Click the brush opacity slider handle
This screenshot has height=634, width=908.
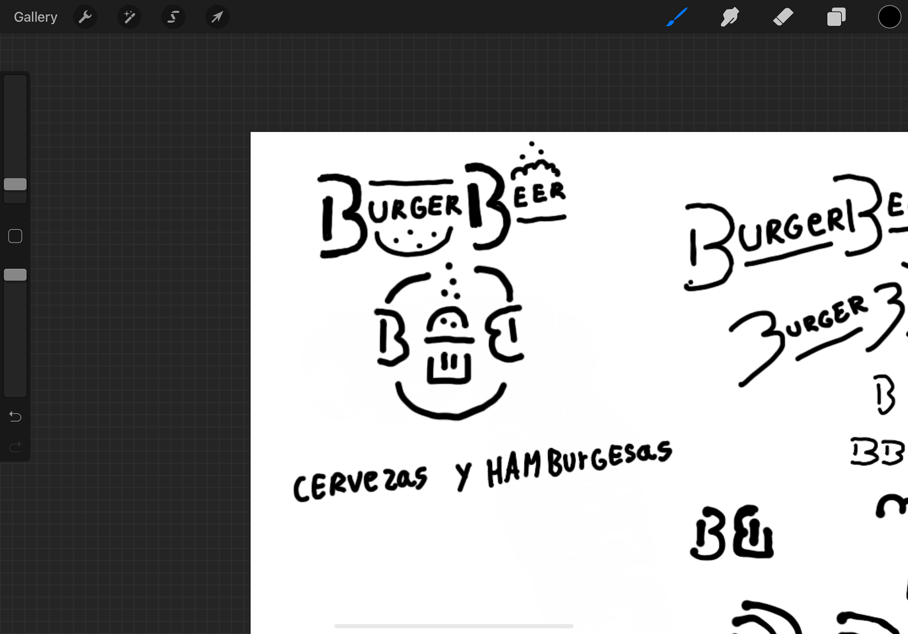15,275
